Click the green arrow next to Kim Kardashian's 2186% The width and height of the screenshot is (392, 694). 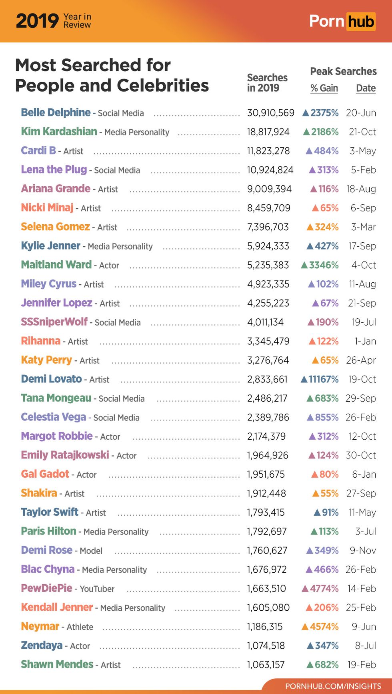pyautogui.click(x=306, y=132)
